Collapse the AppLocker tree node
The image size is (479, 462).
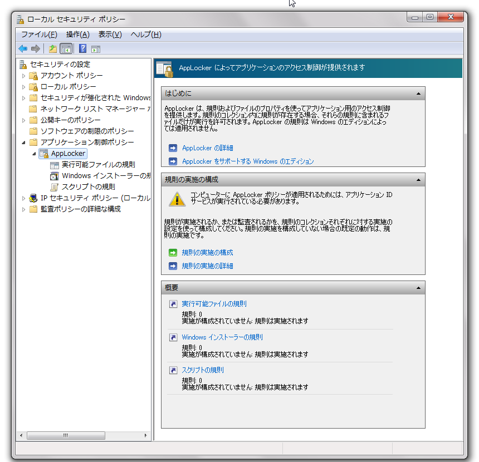[x=34, y=154]
